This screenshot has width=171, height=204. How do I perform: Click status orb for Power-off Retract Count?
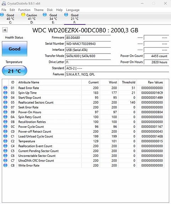click(x=5, y=131)
